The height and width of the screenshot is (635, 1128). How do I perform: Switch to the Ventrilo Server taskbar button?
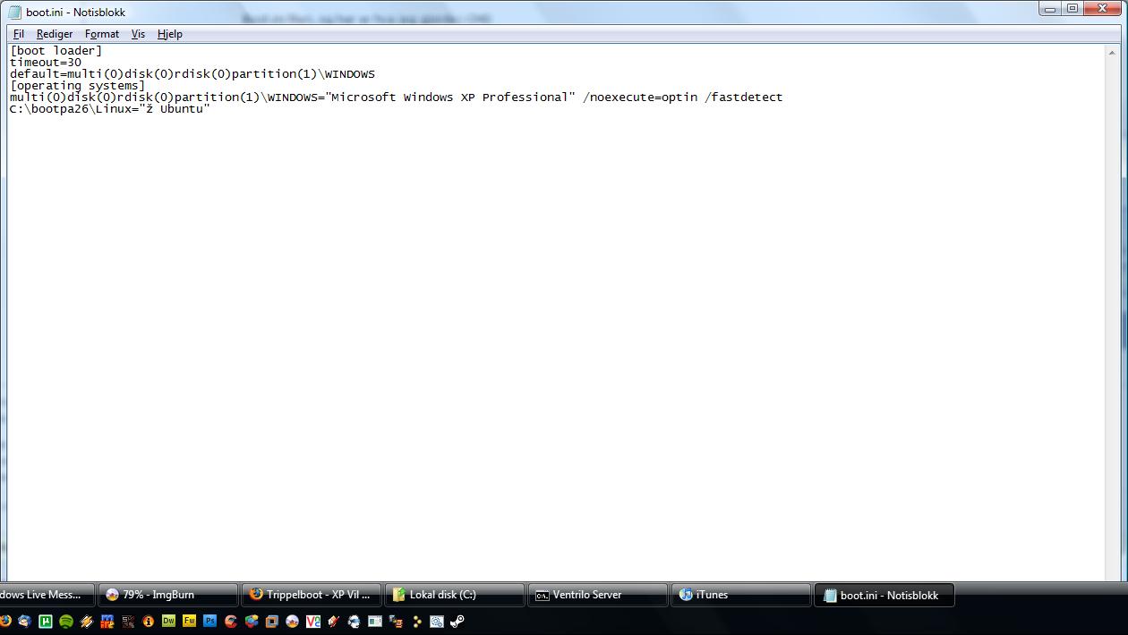[x=597, y=595]
